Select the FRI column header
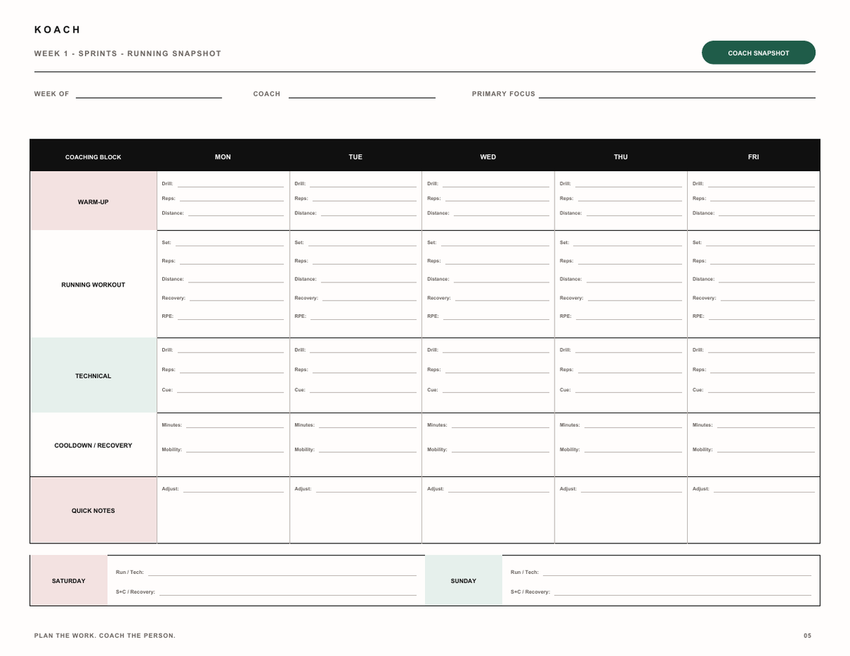The image size is (850, 656). point(753,157)
